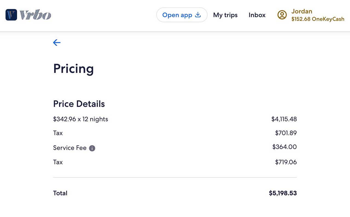350x217 pixels.
Task: Click the $719.06 tax amount
Action: 286,162
